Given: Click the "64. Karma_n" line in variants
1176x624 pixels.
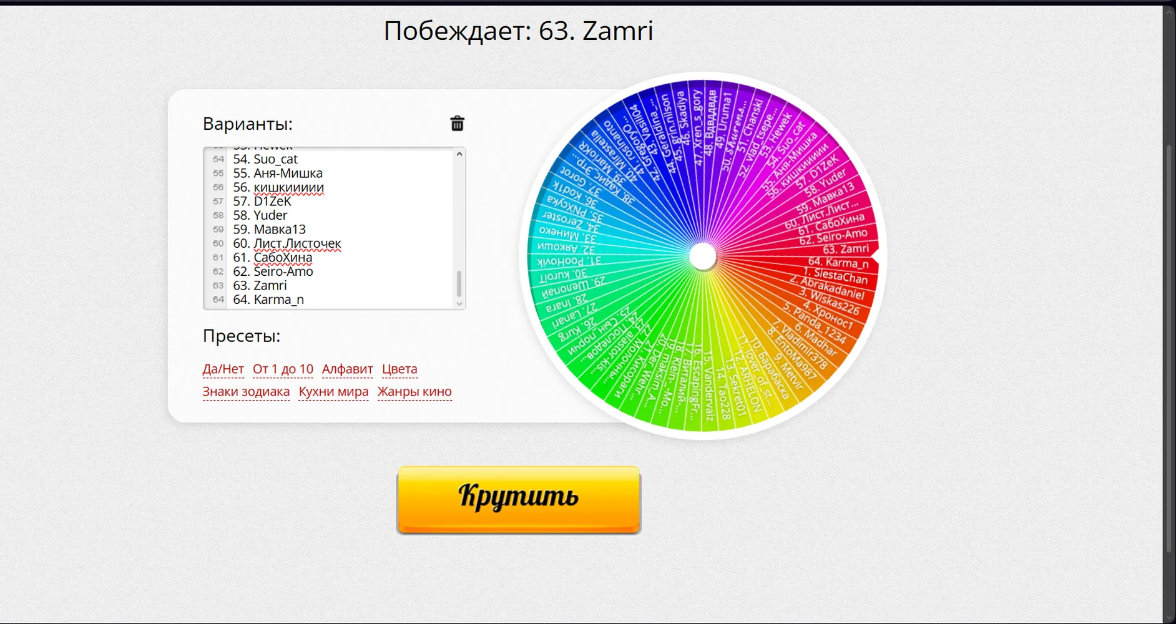Looking at the screenshot, I should [268, 300].
